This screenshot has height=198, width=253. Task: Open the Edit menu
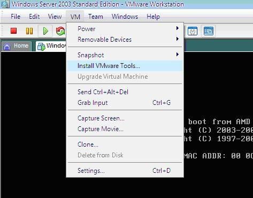coord(34,17)
